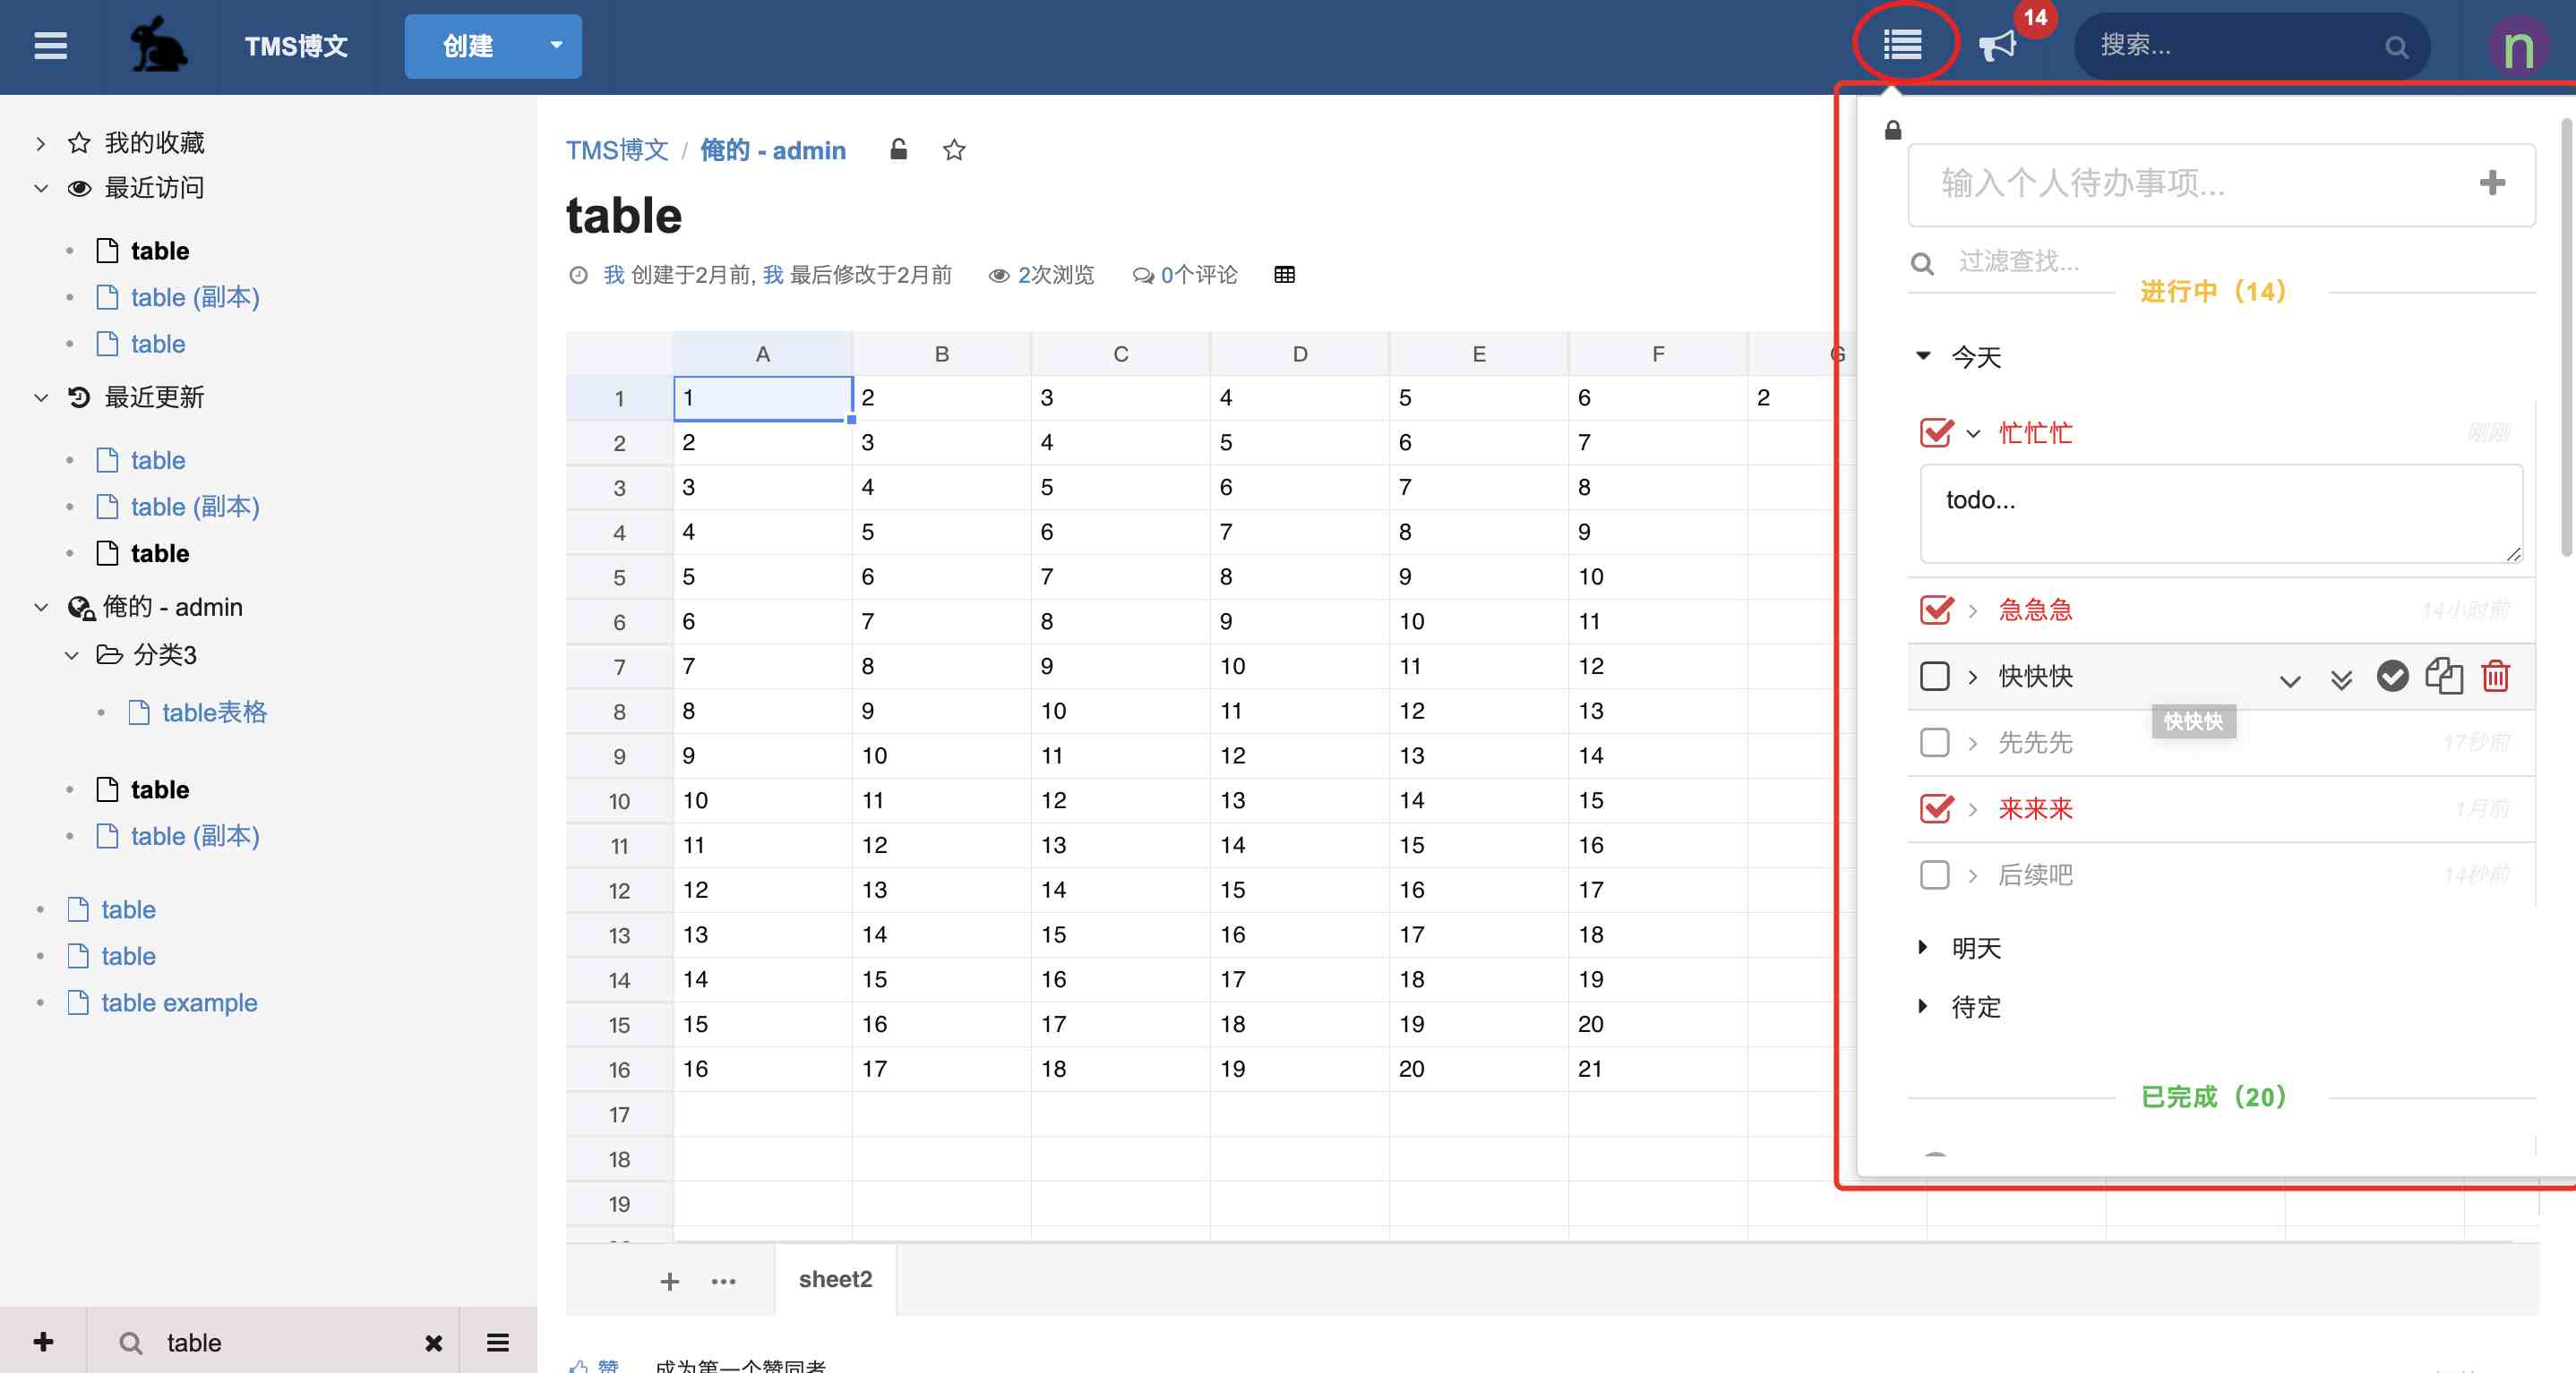This screenshot has width=2576, height=1373.
Task: Click the spreadsheet view icon in toolbar
Action: tap(1283, 276)
